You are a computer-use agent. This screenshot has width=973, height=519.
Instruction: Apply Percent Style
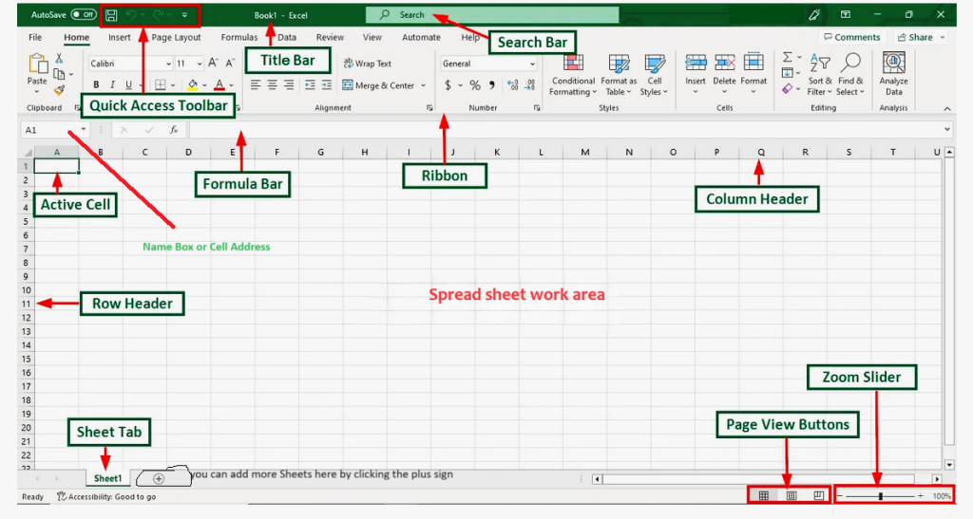coord(475,84)
